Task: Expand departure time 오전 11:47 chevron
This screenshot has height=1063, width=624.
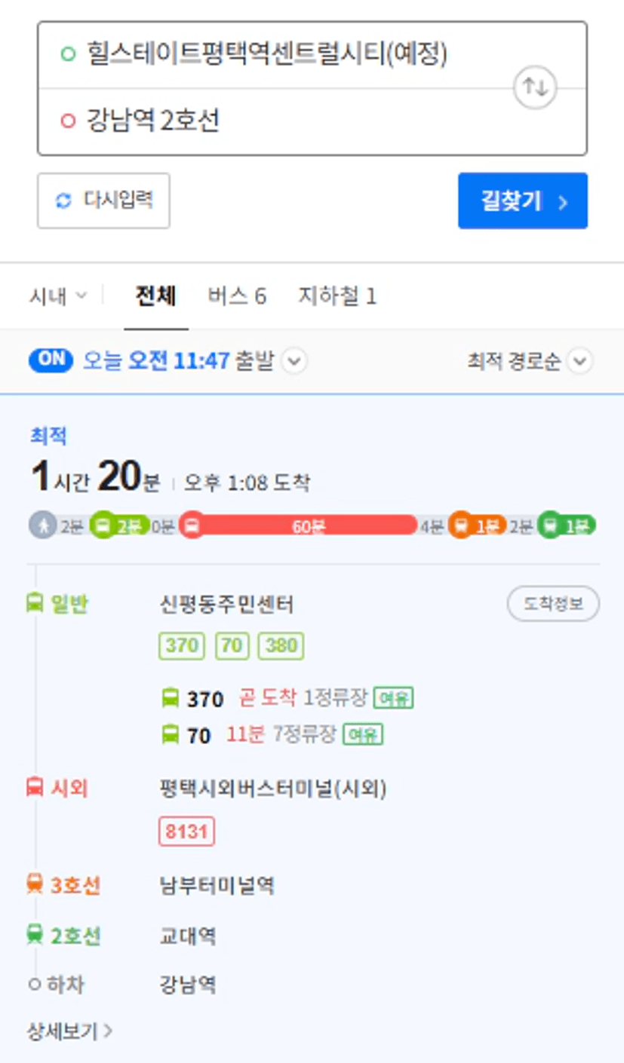Action: (294, 361)
